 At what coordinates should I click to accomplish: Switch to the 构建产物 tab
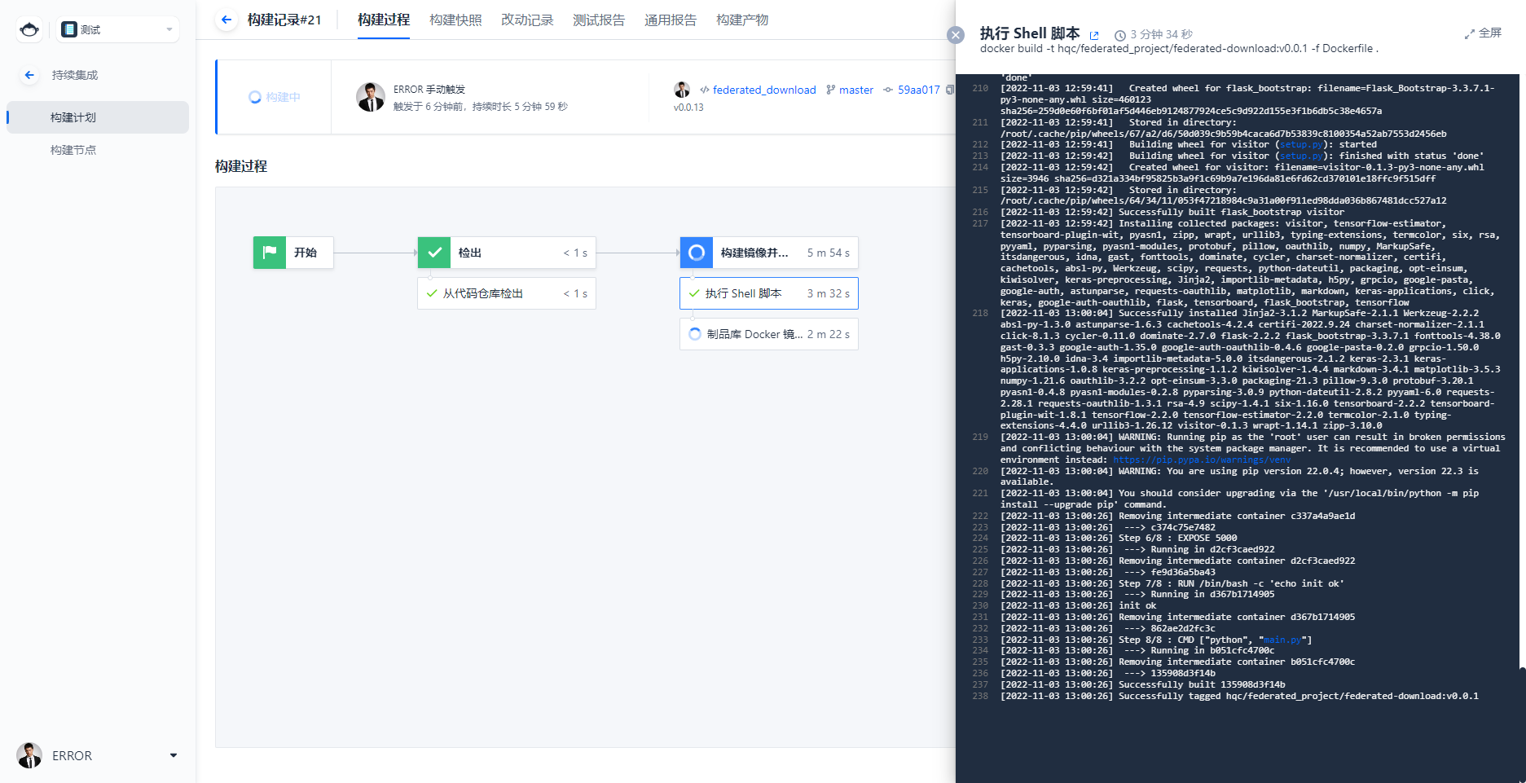point(742,20)
